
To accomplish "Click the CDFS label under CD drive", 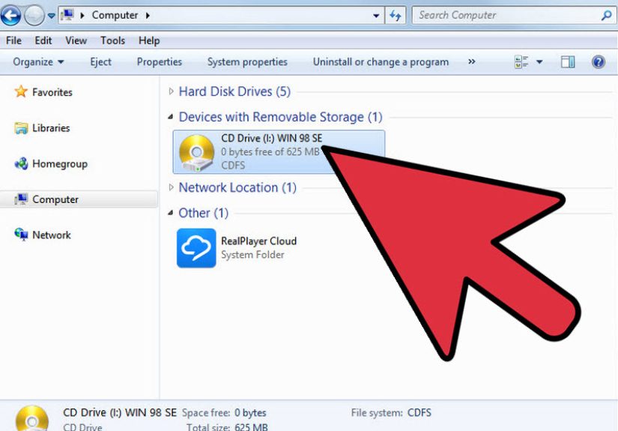I will click(x=233, y=165).
